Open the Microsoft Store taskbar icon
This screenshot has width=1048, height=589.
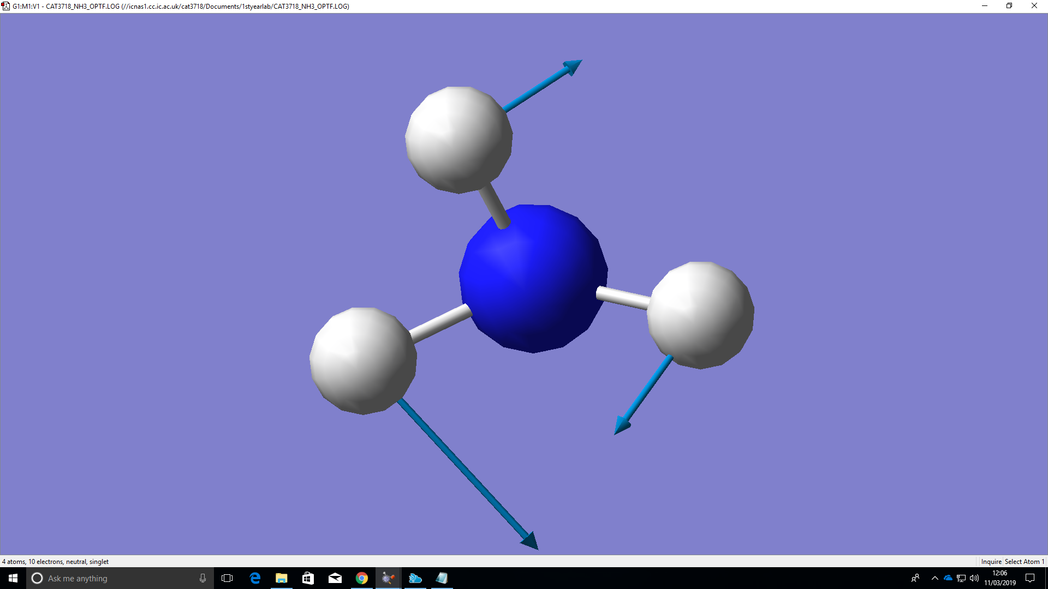[308, 578]
